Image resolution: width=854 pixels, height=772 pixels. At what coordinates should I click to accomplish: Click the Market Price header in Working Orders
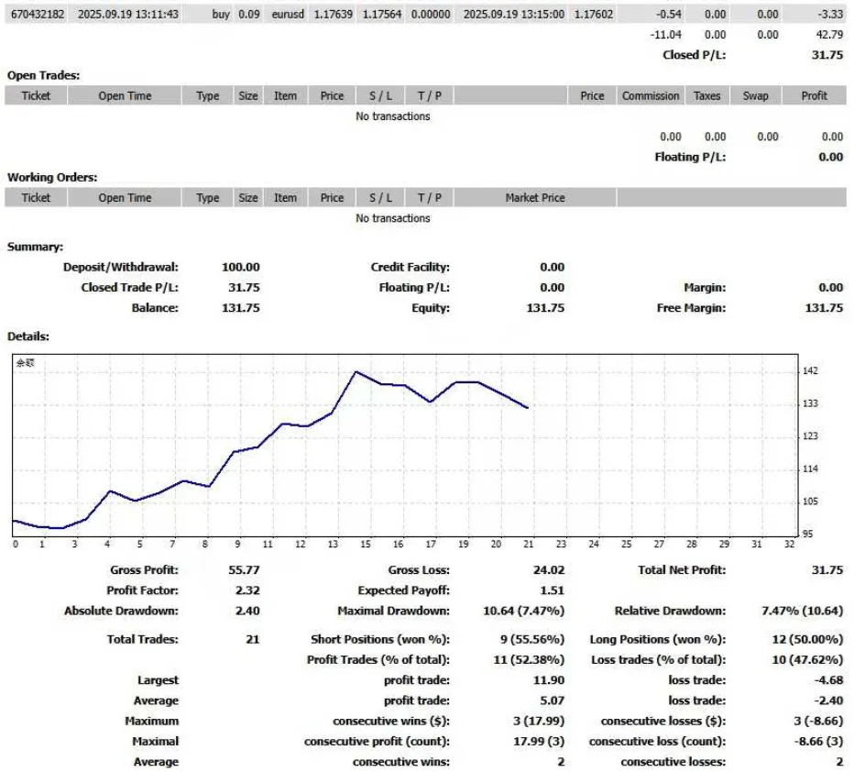(534, 197)
